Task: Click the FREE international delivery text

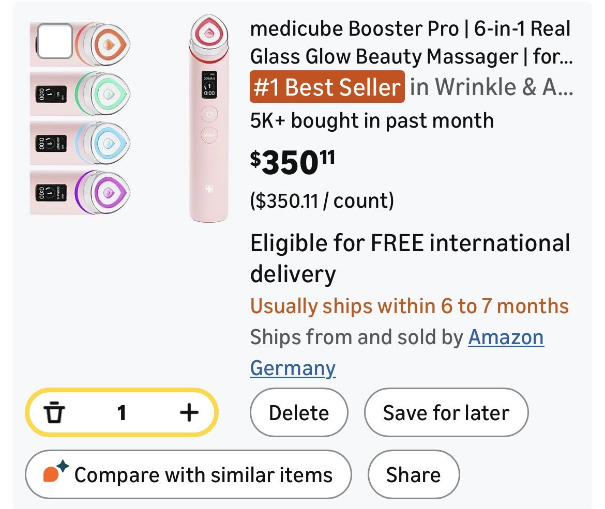Action: coord(410,257)
